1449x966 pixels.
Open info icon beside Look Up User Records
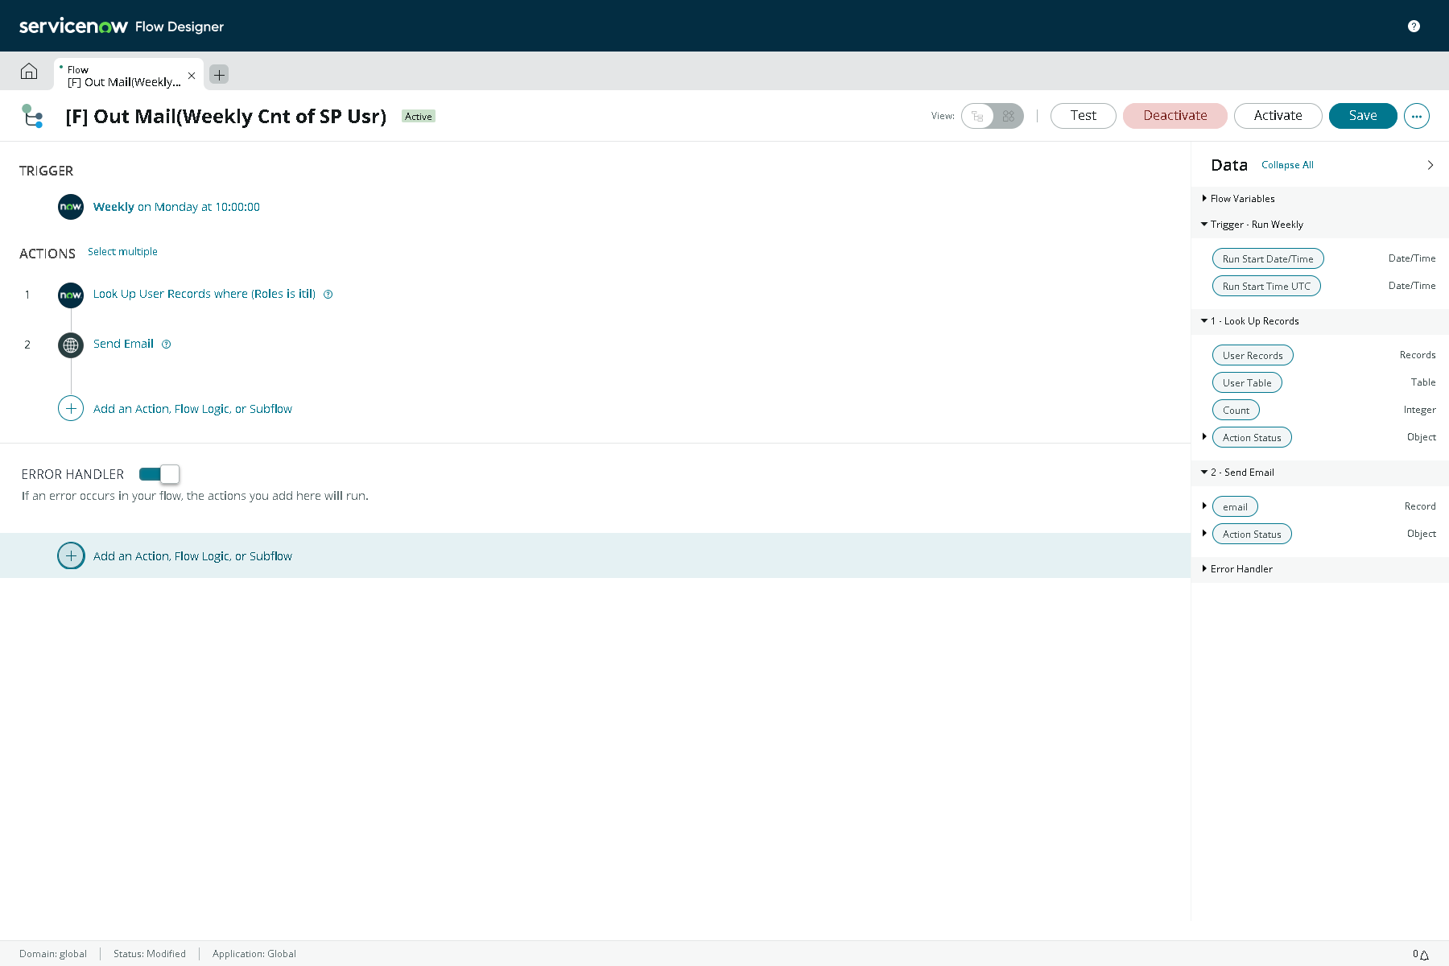click(x=328, y=295)
